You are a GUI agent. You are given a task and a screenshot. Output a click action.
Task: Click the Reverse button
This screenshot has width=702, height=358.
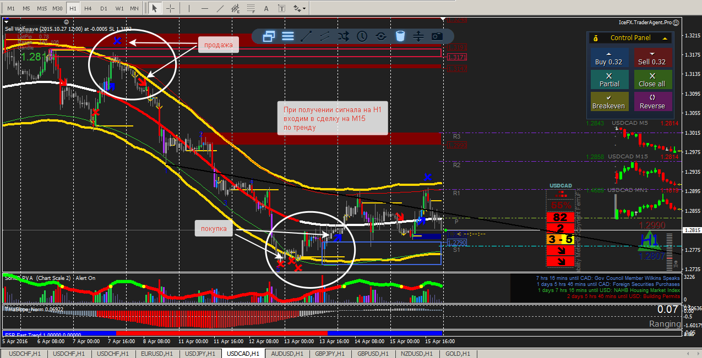coord(652,101)
